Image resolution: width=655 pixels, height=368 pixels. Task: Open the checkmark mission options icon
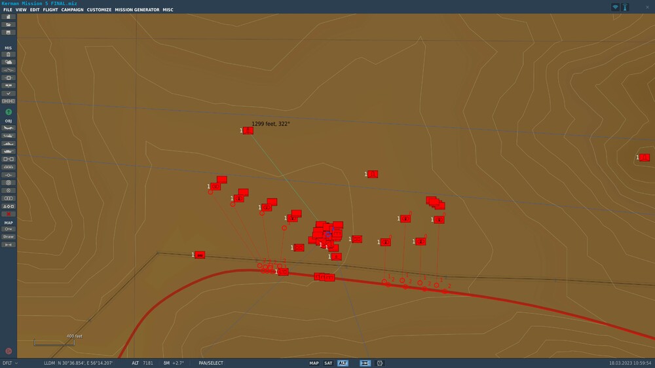point(9,94)
